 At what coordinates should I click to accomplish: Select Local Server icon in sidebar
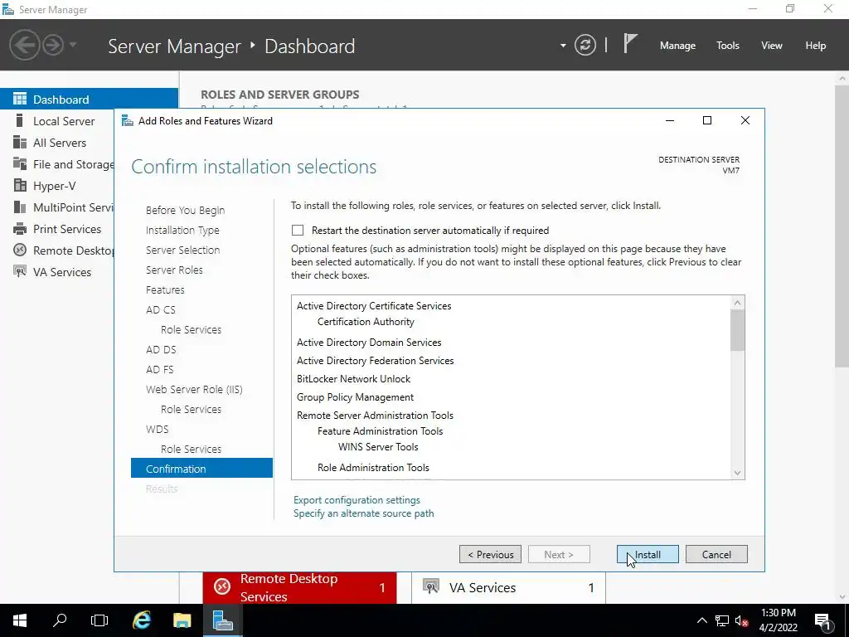pos(20,121)
